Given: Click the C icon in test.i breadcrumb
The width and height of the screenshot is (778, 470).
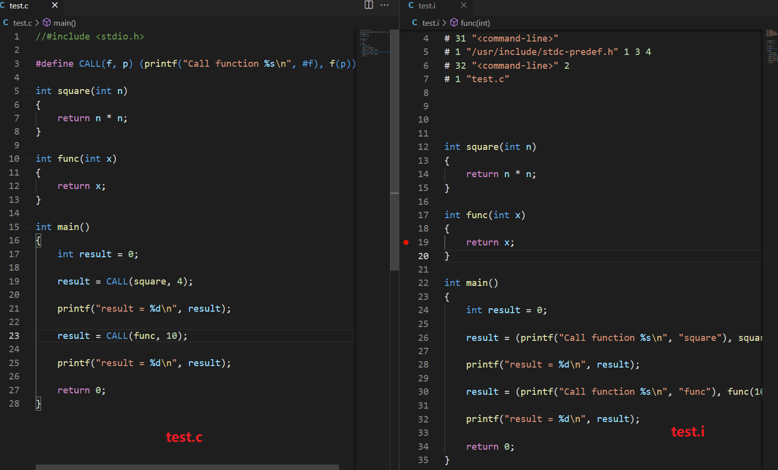Looking at the screenshot, I should [415, 23].
